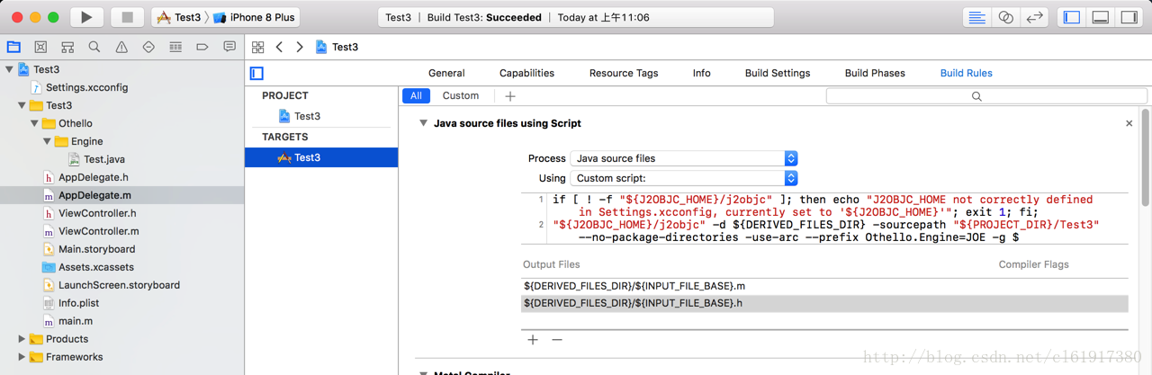1152x375 pixels.
Task: Open the Build Settings tab
Action: coord(778,73)
